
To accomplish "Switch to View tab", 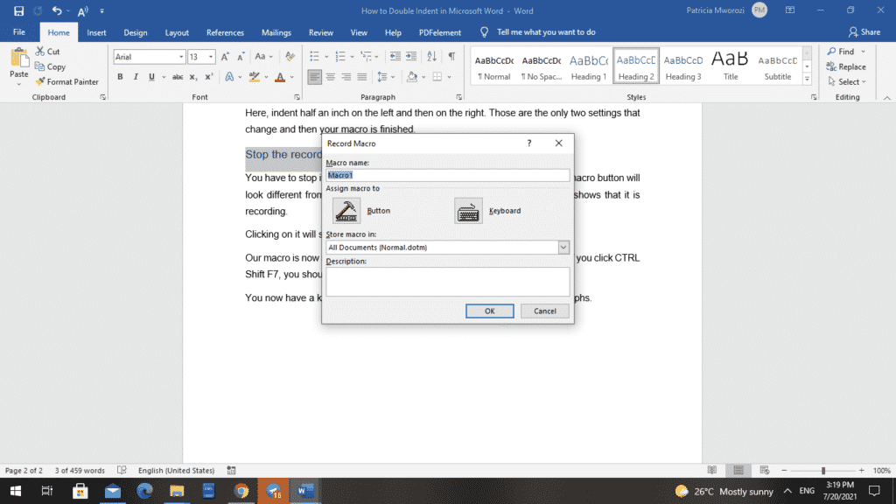I will pyautogui.click(x=359, y=32).
